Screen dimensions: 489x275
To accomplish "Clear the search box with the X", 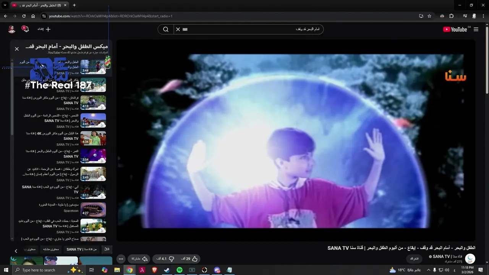I will tap(178, 29).
